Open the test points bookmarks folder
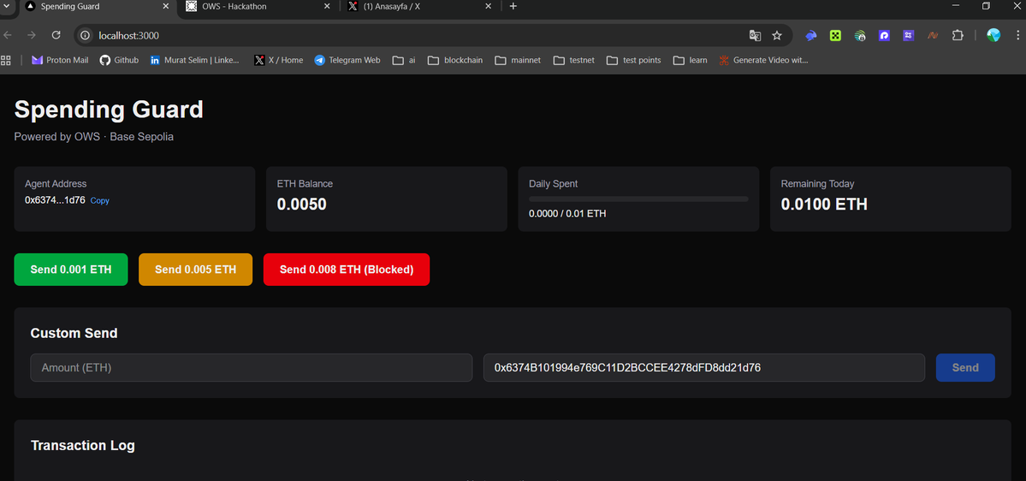Viewport: 1026px width, 481px height. pos(633,60)
